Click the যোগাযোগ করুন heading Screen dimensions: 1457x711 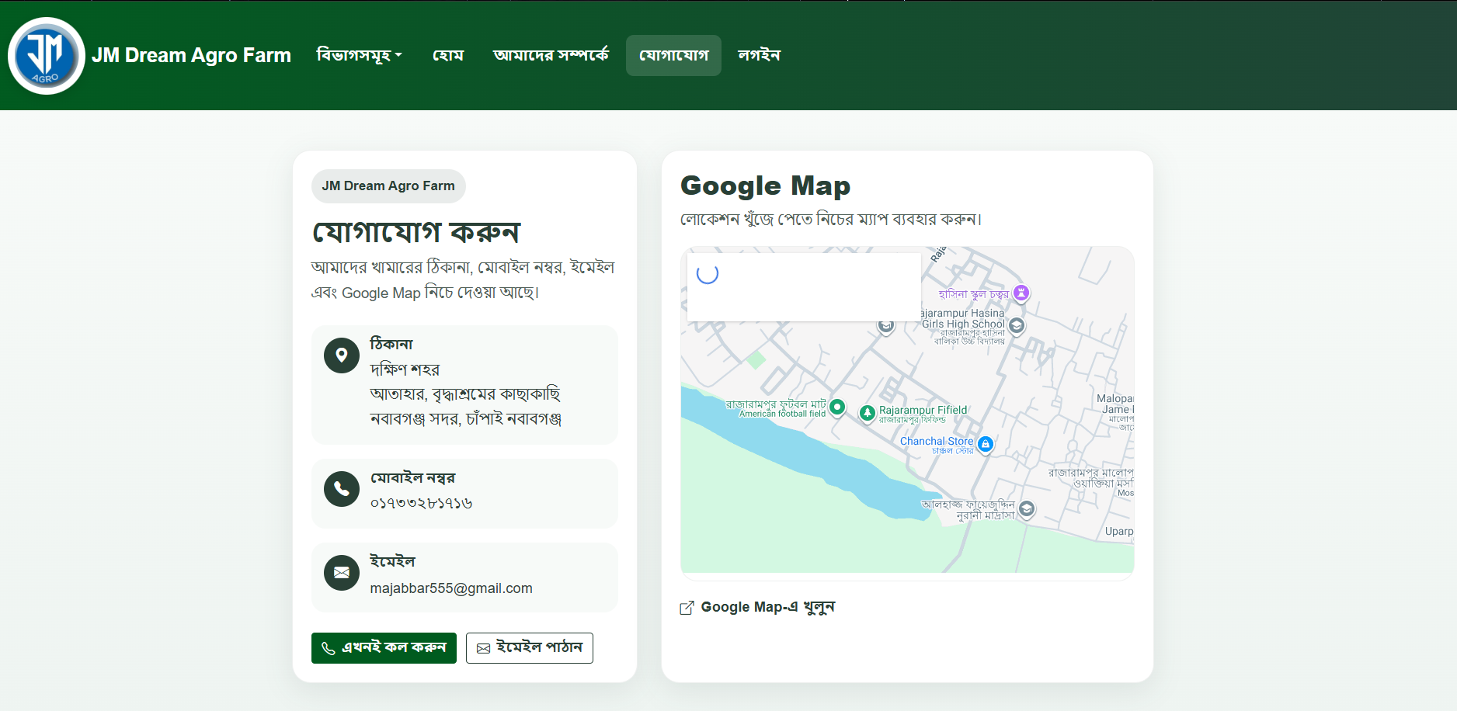pos(416,232)
